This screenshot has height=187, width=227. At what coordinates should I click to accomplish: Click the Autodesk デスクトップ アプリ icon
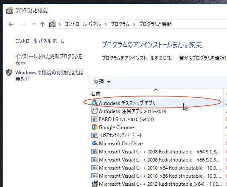(x=94, y=102)
